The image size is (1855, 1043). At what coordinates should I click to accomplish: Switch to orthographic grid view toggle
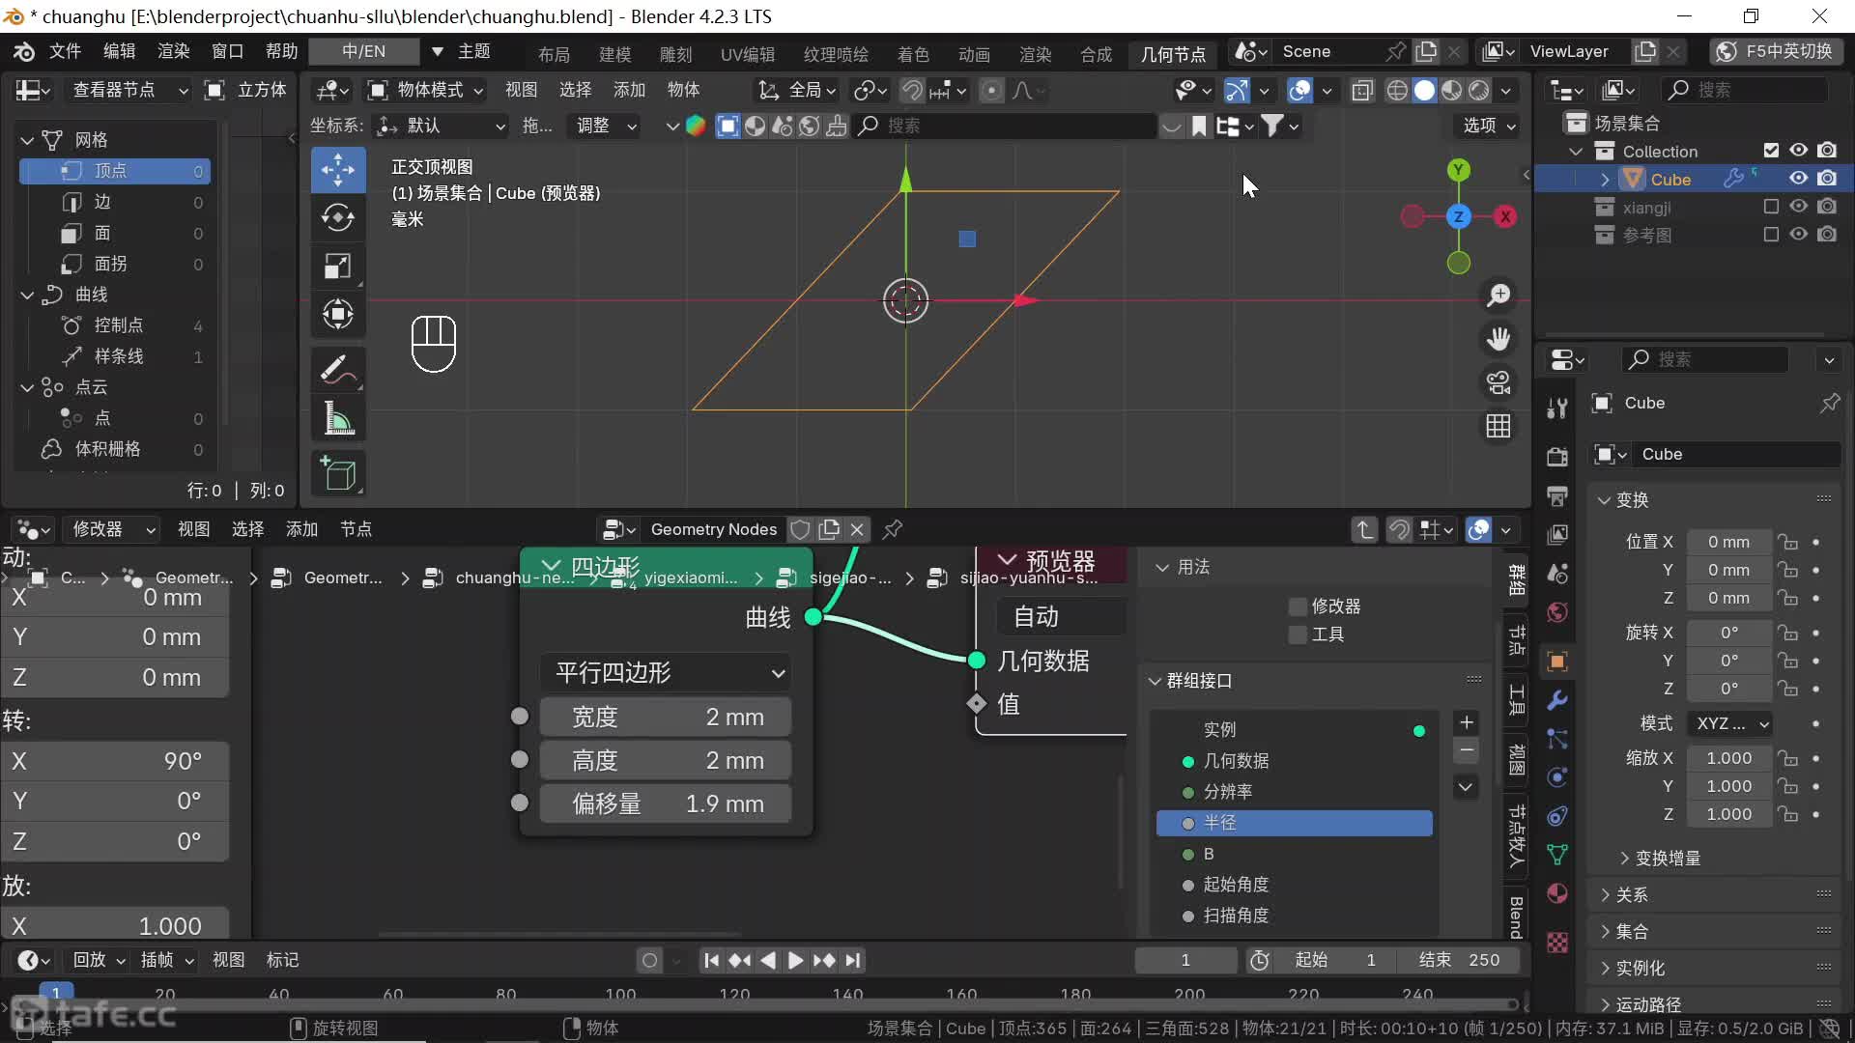1498,426
